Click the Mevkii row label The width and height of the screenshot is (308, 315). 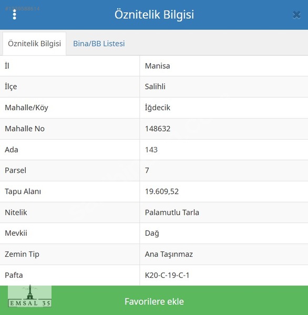pos(16,233)
